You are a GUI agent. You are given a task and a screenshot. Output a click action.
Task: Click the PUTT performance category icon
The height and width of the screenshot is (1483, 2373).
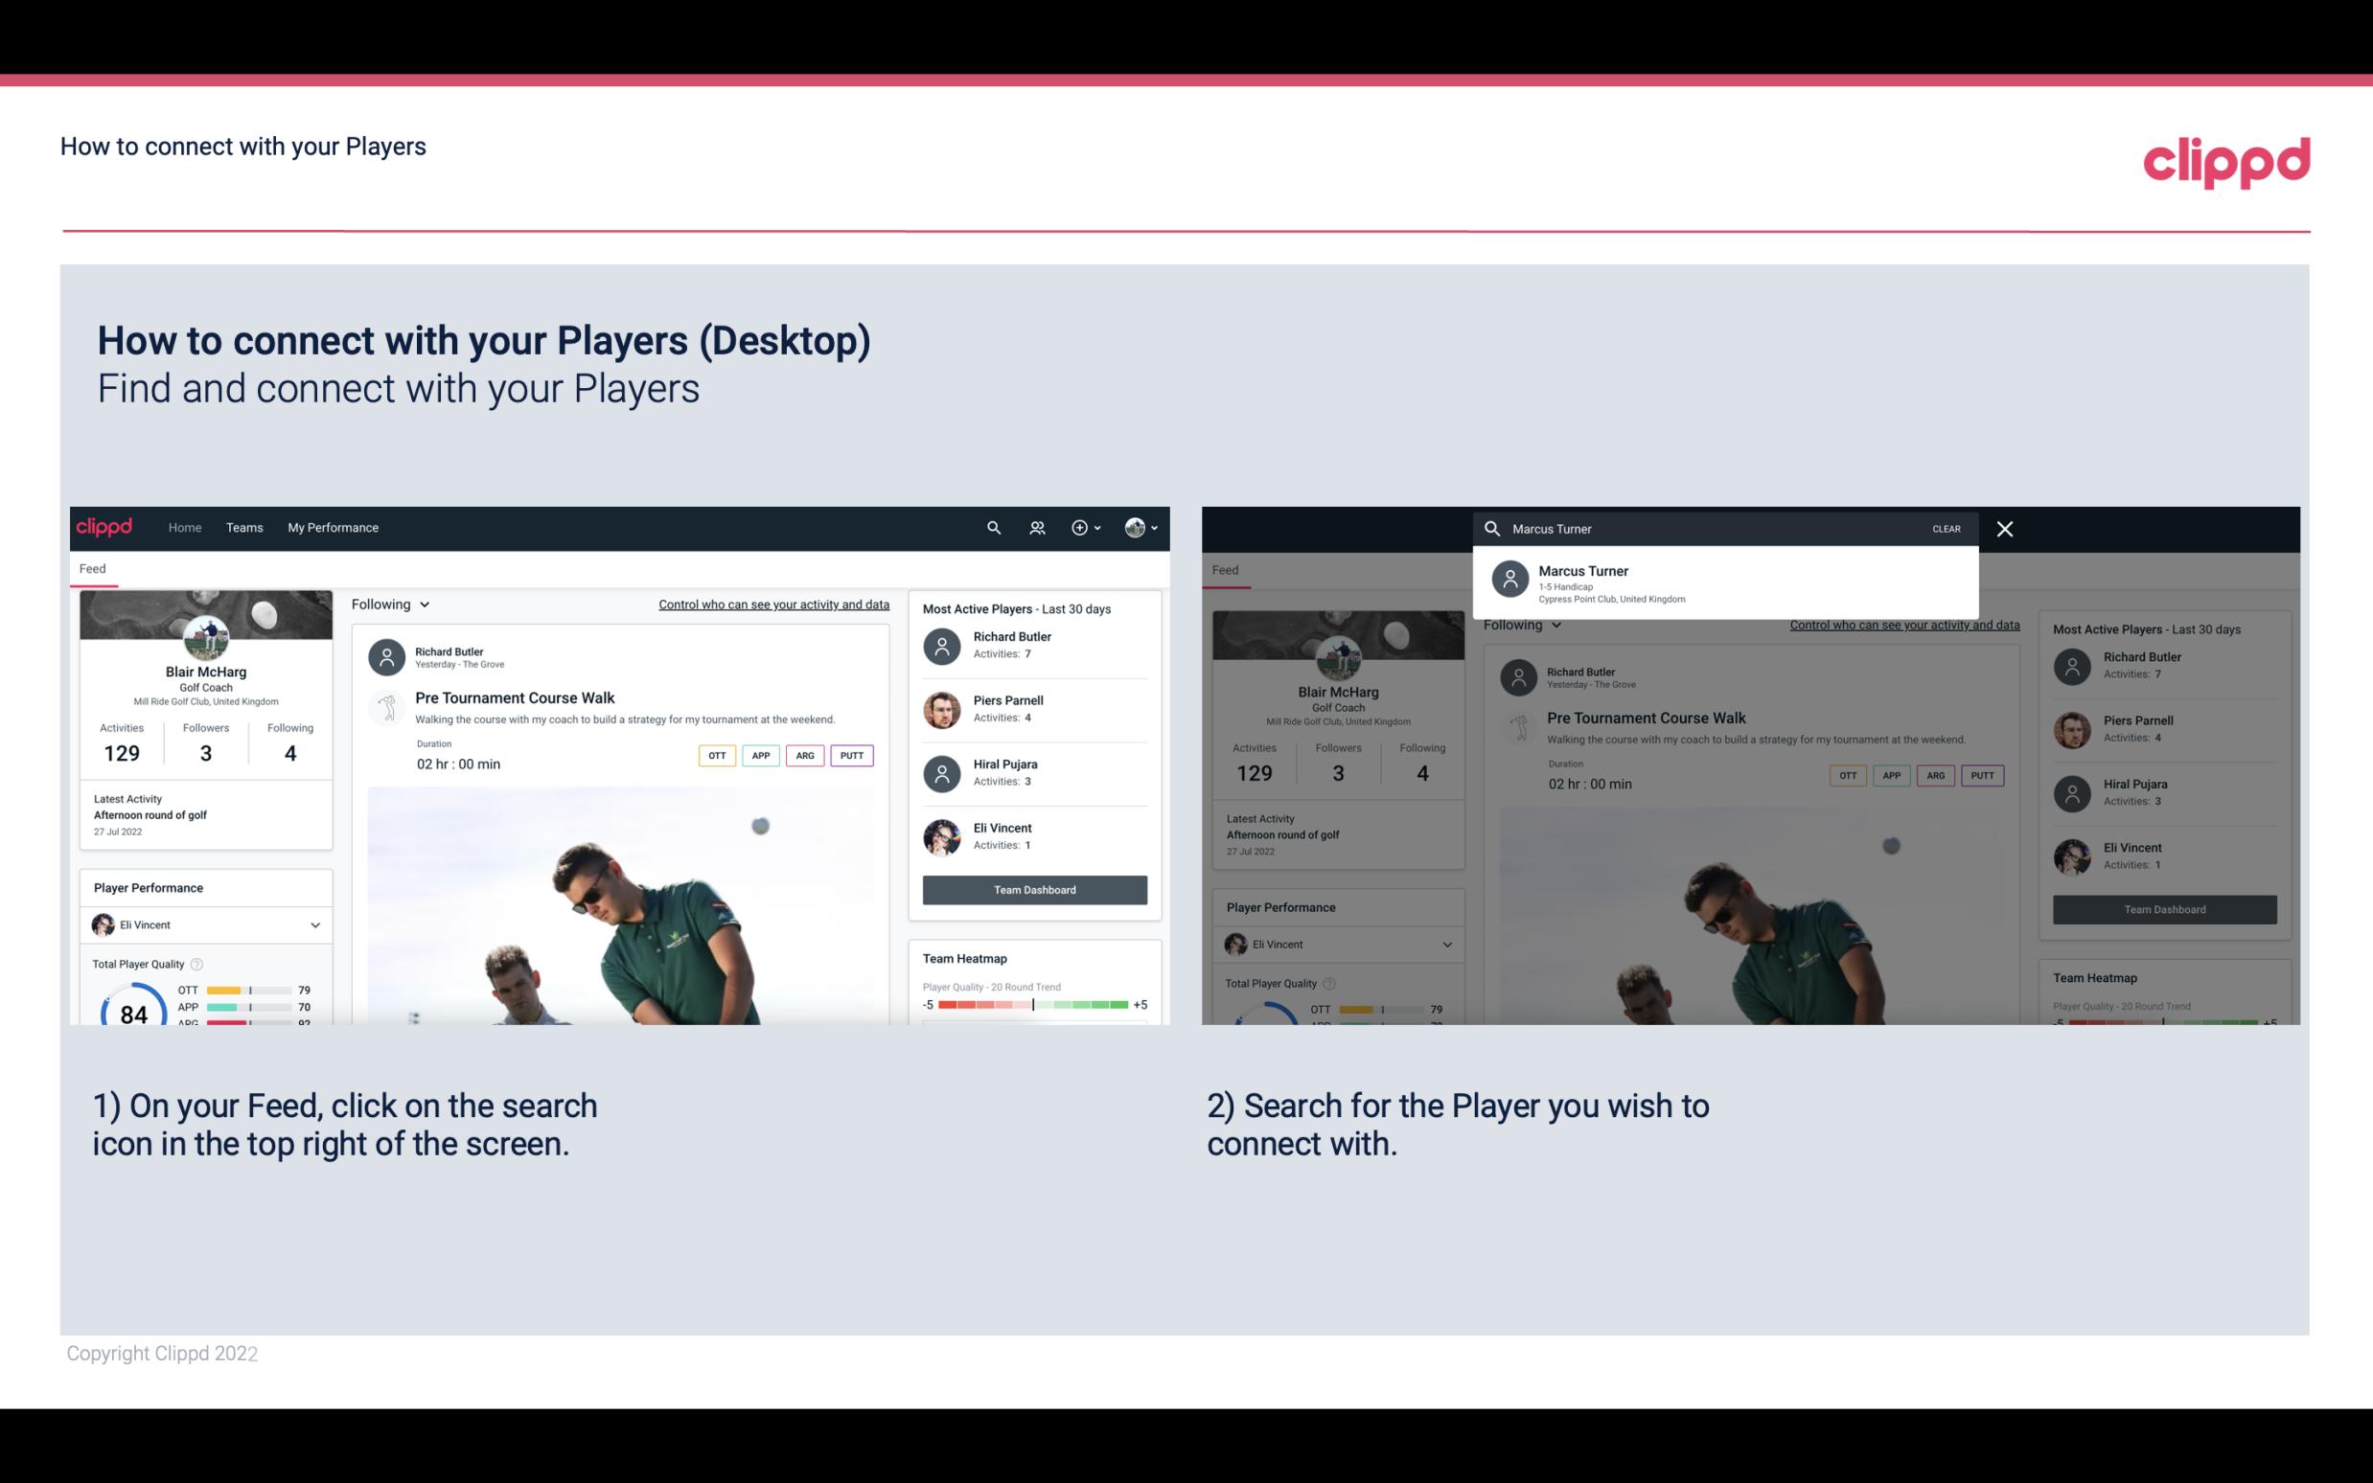pyautogui.click(x=853, y=755)
